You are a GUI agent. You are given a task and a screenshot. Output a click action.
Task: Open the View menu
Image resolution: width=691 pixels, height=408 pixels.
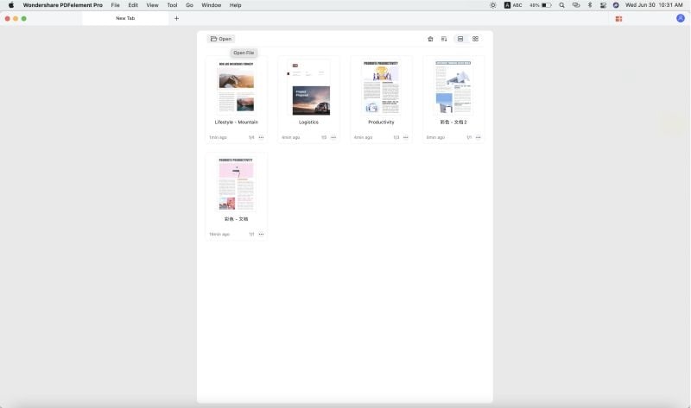(153, 5)
